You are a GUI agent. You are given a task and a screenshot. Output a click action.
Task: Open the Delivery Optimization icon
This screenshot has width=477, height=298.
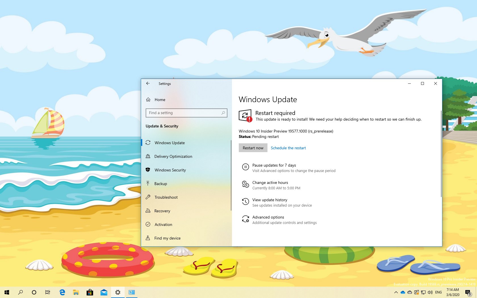click(148, 156)
